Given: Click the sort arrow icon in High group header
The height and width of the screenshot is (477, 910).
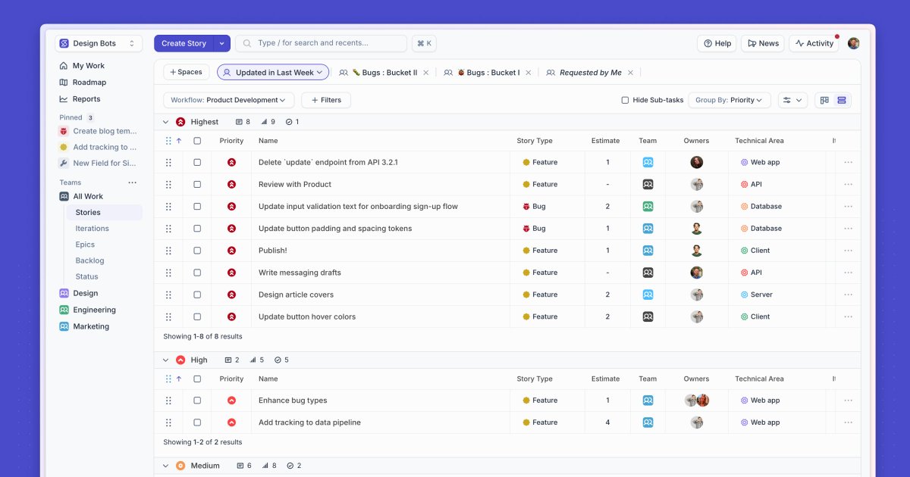Looking at the screenshot, I should pos(179,379).
